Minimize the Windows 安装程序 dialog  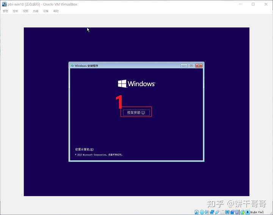point(184,66)
